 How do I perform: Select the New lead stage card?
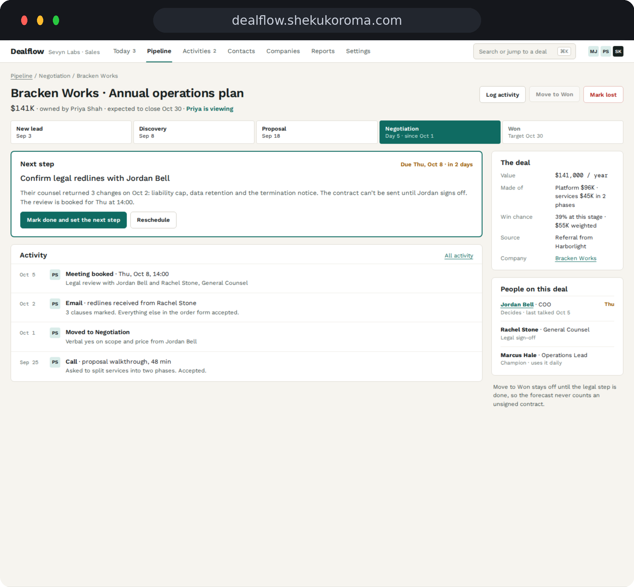click(x=71, y=132)
